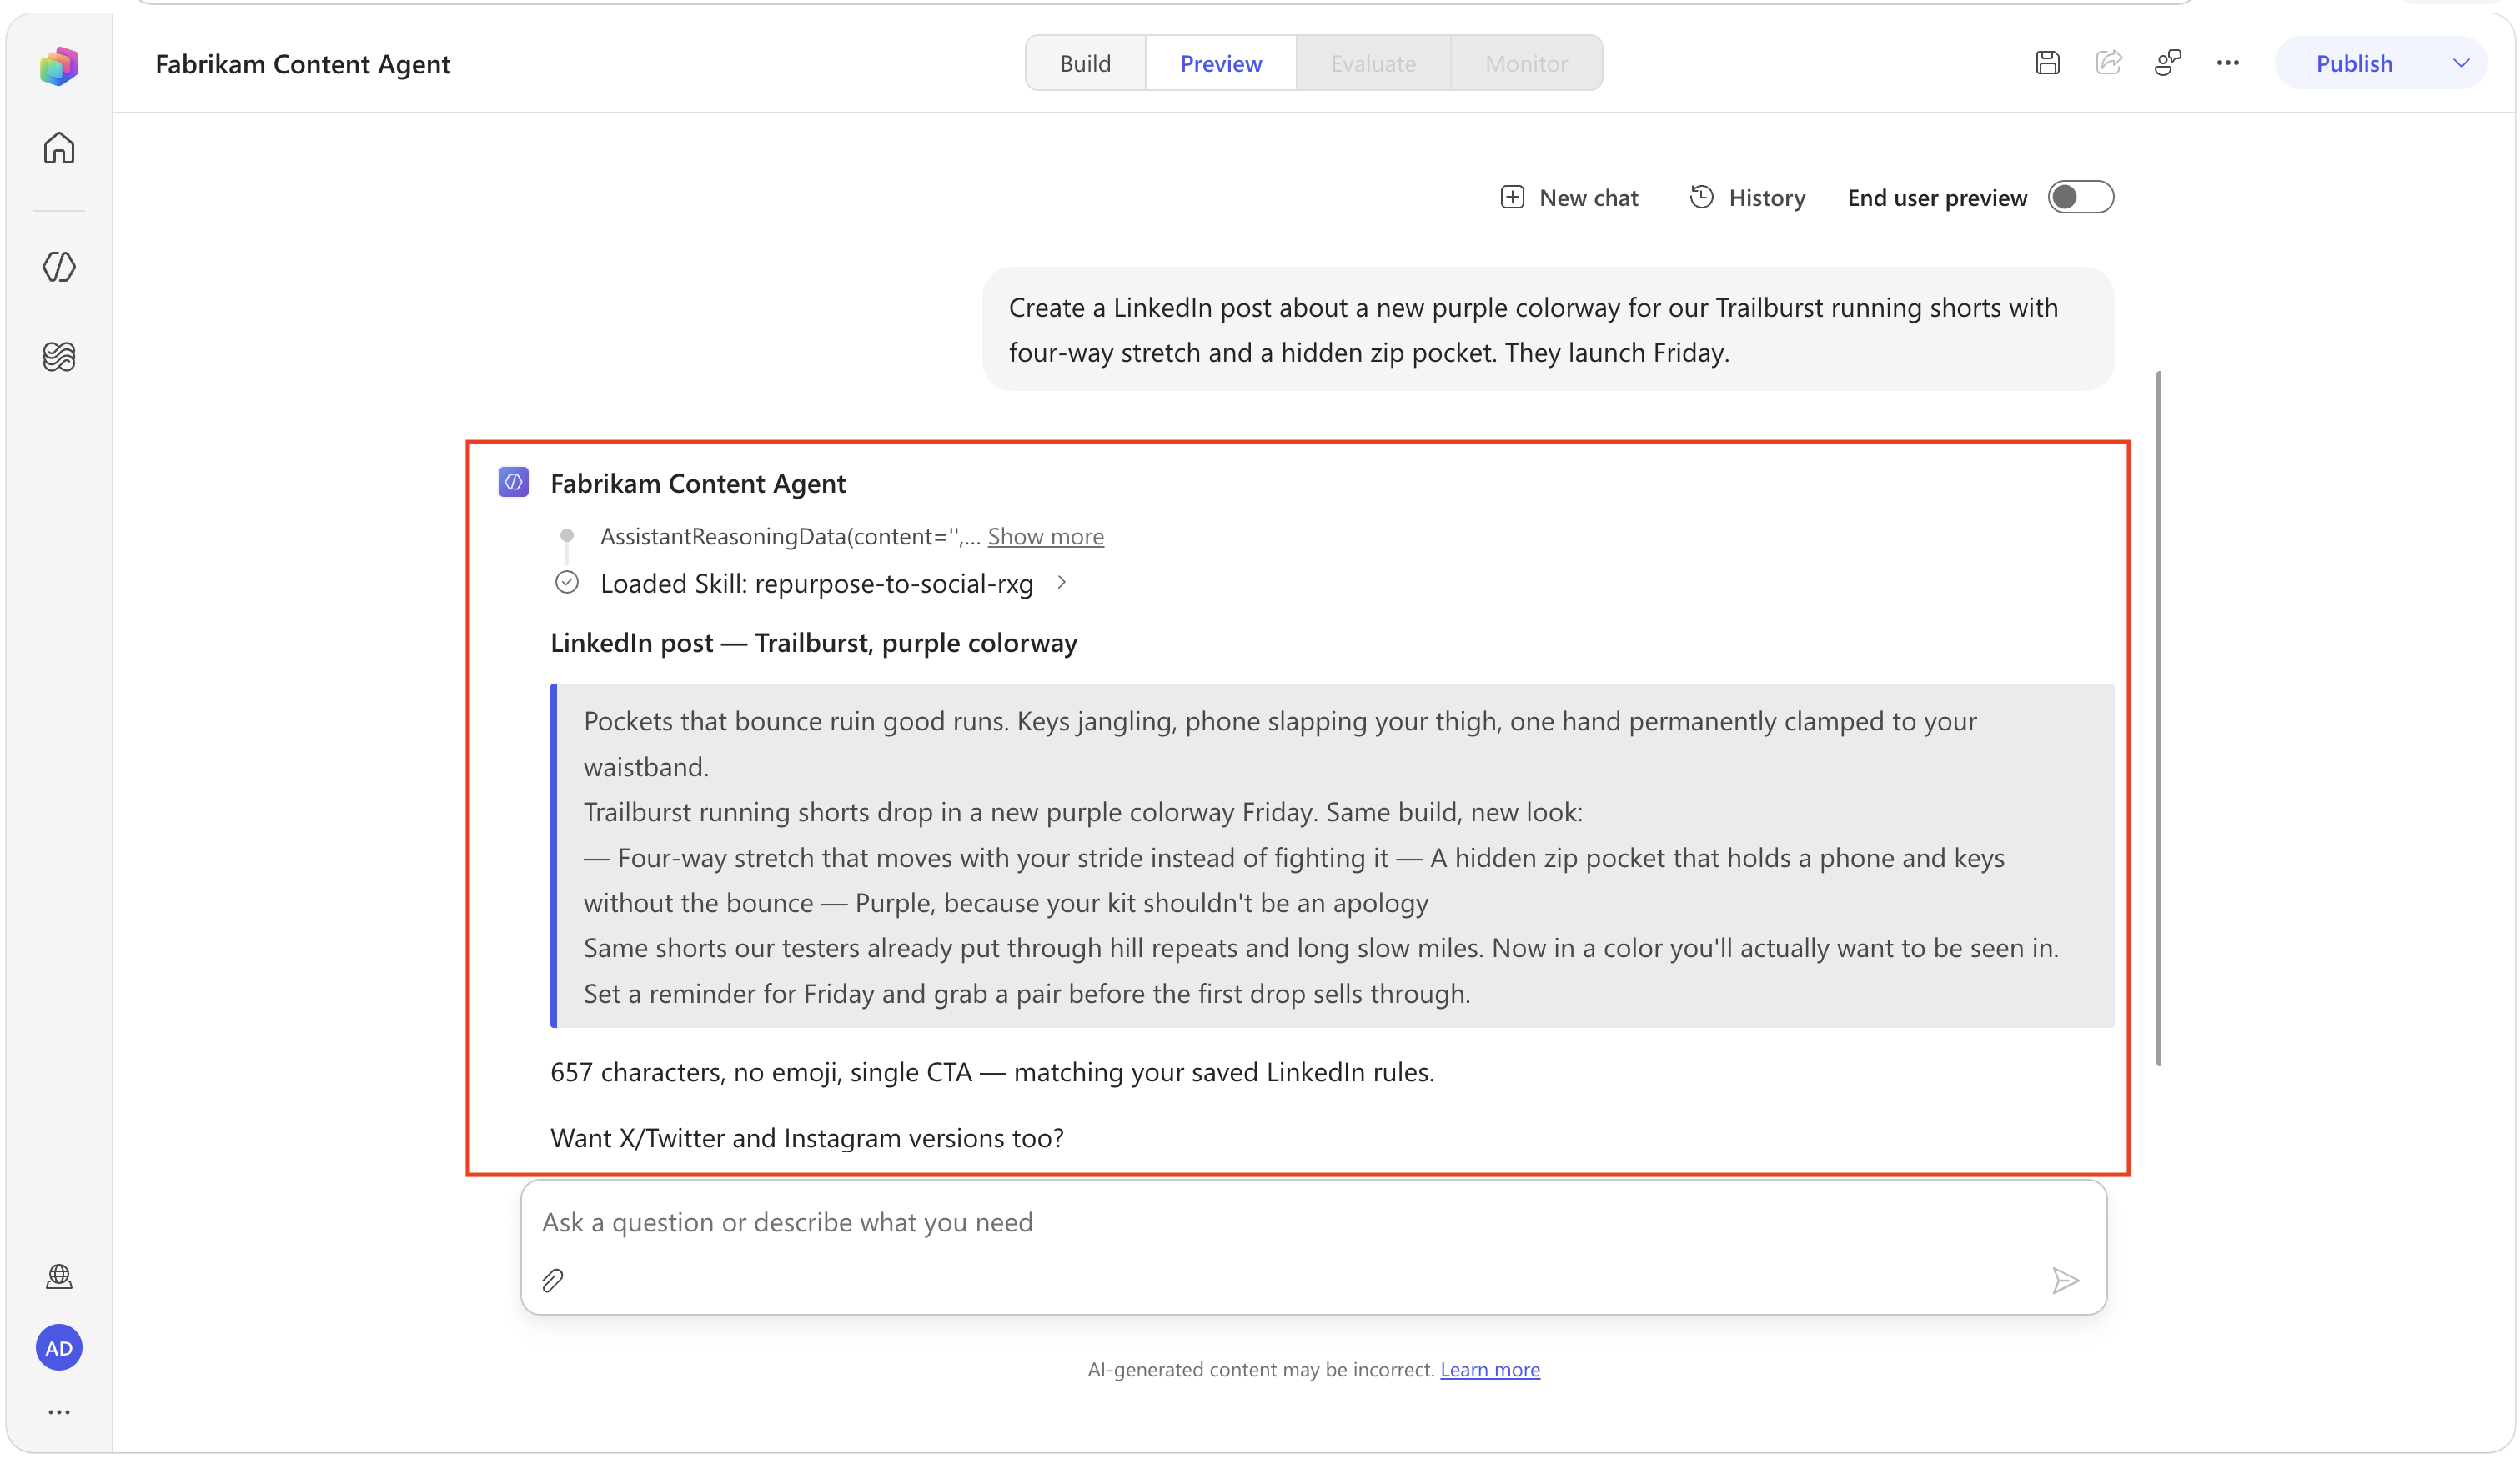Open the top bar more actions ellipsis
Viewport: 2520px width, 1459px height.
pos(2227,63)
